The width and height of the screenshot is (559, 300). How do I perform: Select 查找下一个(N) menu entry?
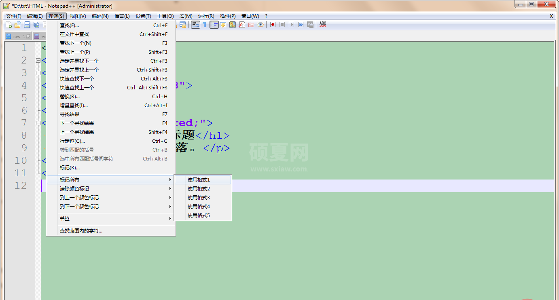click(x=110, y=43)
